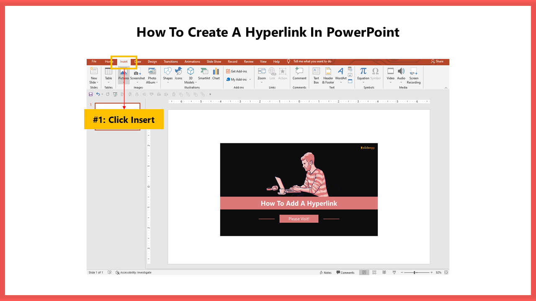Click Accessibility: Investigate in status bar

pyautogui.click(x=134, y=273)
